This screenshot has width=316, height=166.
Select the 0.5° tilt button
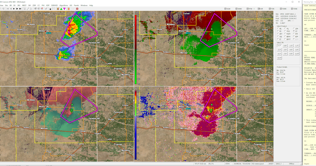[279, 46]
